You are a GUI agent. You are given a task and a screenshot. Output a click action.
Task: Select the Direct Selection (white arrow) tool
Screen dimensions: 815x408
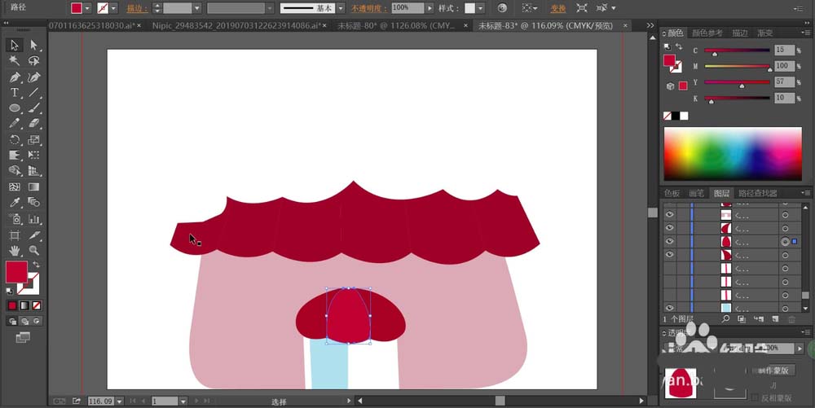click(x=33, y=45)
